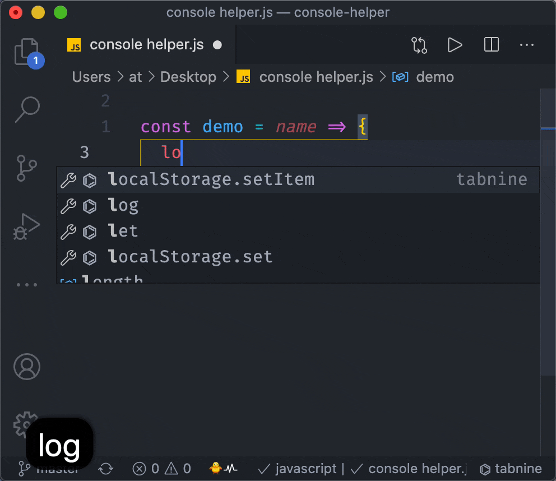Select the Desktop breadcrumb item
556x481 pixels.
click(x=188, y=77)
